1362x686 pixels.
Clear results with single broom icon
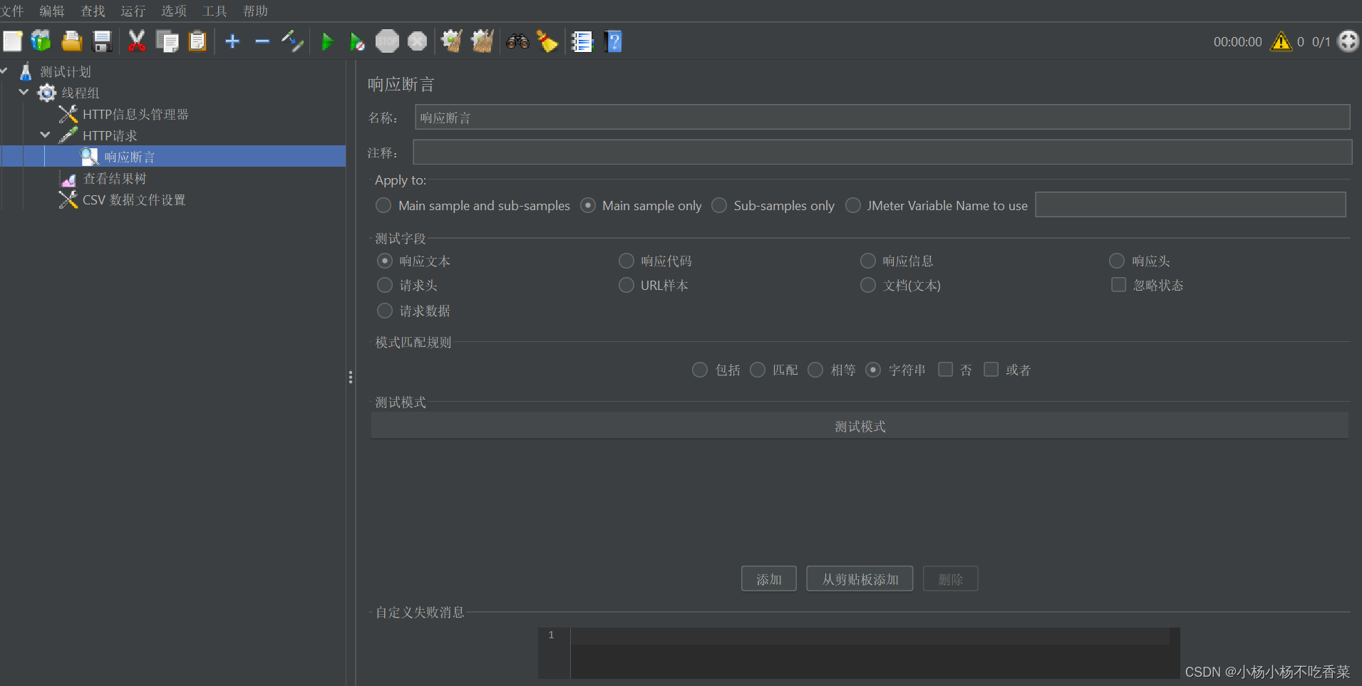click(x=451, y=41)
